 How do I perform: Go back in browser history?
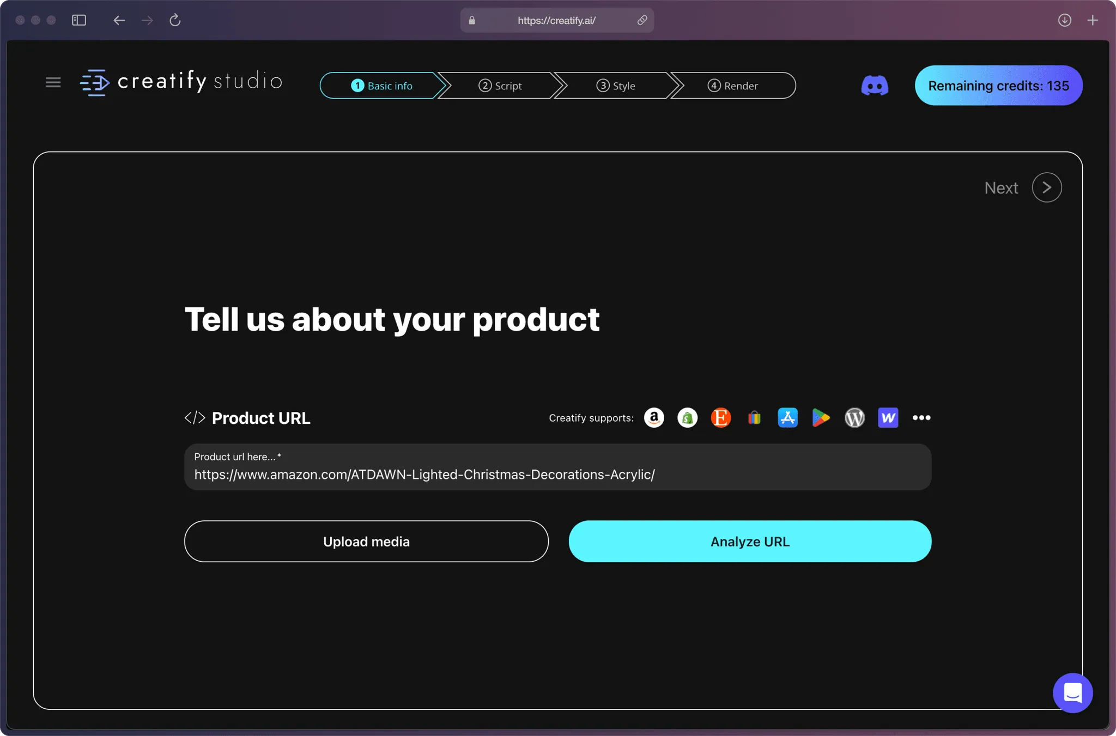click(x=119, y=20)
